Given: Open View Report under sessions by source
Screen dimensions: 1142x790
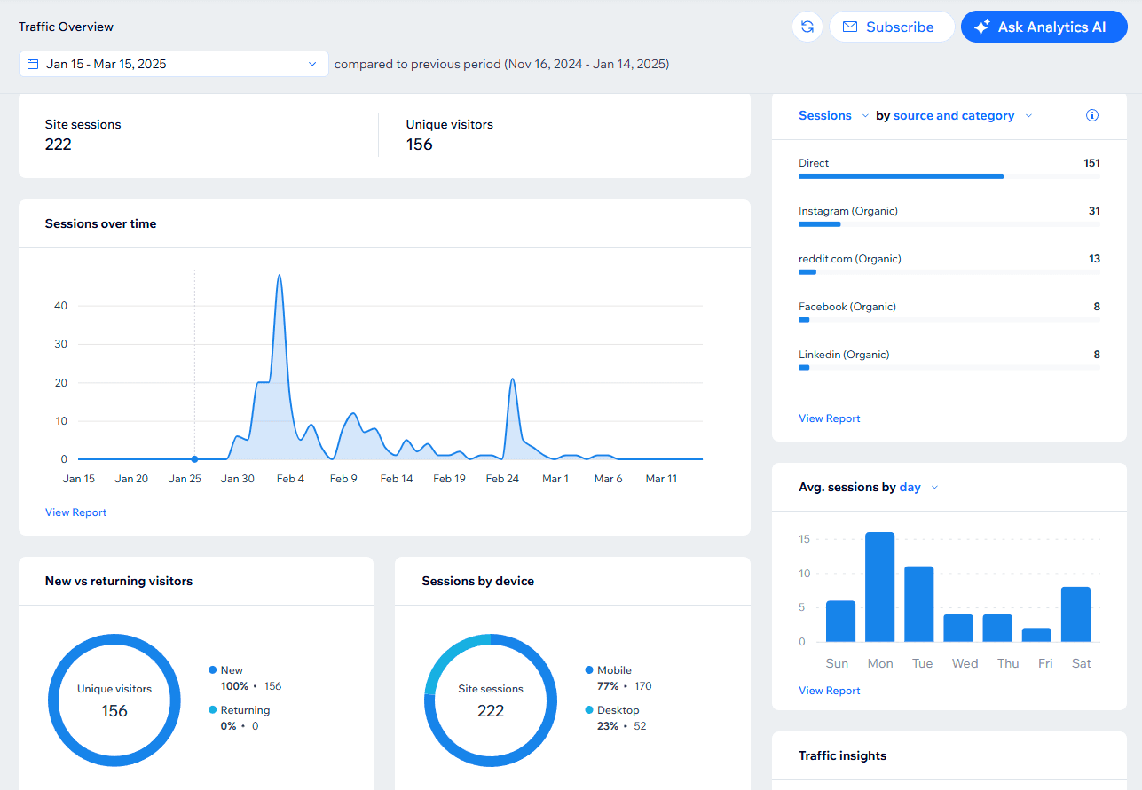Looking at the screenshot, I should 830,418.
